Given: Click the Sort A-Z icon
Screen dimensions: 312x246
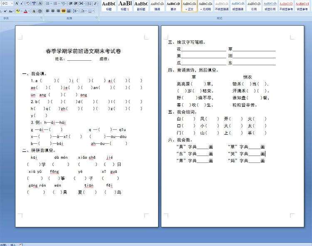Looking at the screenshot, I should click(89, 3).
